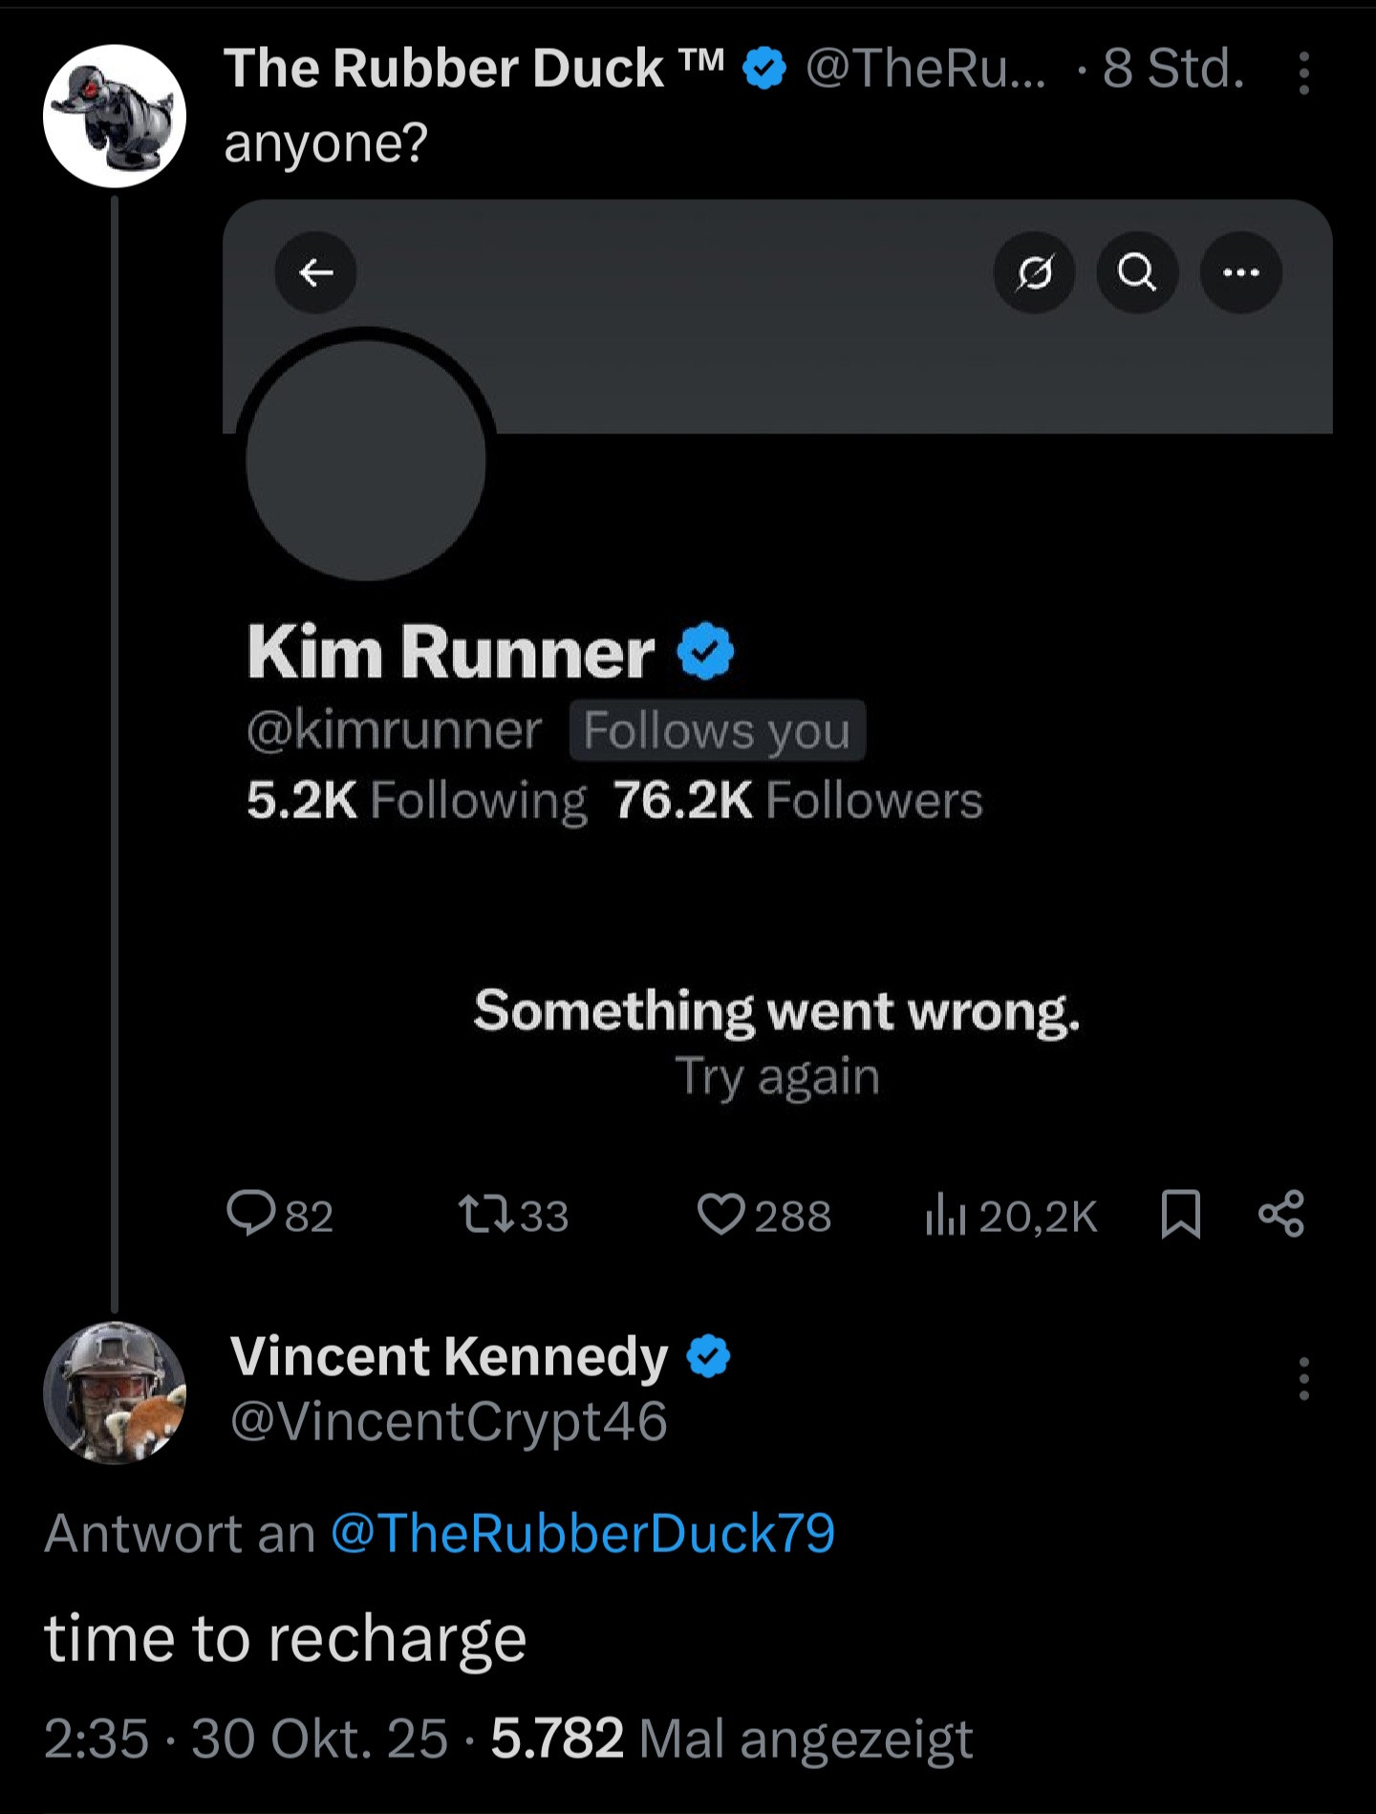Tap The Rubber Duck display name
The image size is (1376, 1814).
pos(444,69)
